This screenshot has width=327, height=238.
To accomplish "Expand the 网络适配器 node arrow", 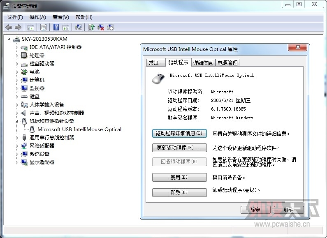I will pos(17,146).
